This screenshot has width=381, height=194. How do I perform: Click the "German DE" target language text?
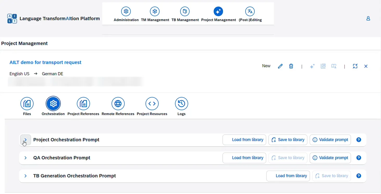[x=53, y=74]
